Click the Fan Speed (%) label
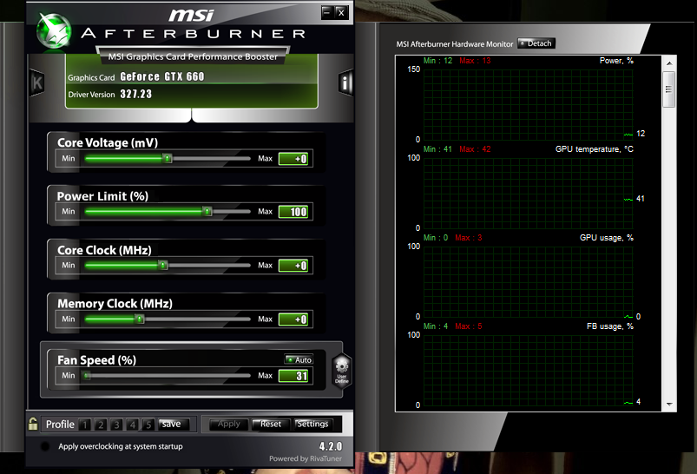697x474 pixels. coord(97,359)
